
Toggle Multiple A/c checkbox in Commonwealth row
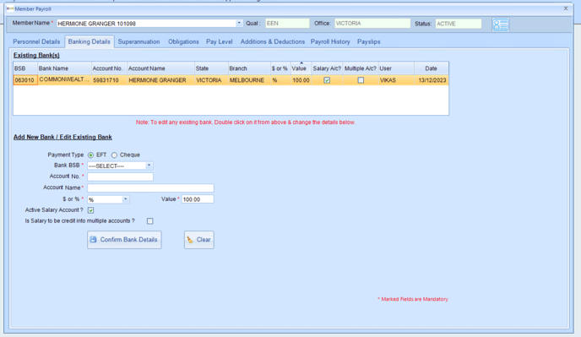click(x=361, y=80)
